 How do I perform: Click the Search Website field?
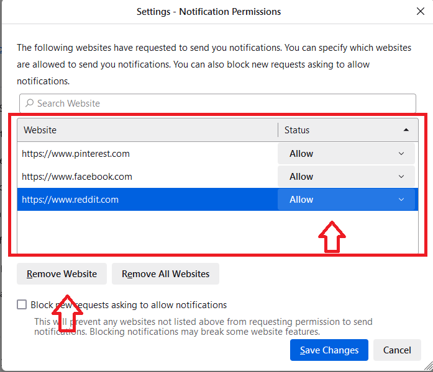(x=217, y=104)
